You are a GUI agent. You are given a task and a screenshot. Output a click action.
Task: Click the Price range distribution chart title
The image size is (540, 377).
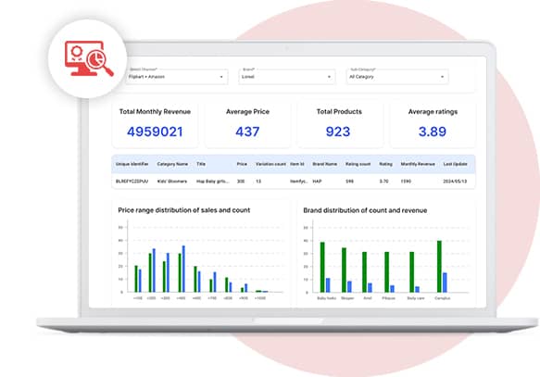coord(184,210)
